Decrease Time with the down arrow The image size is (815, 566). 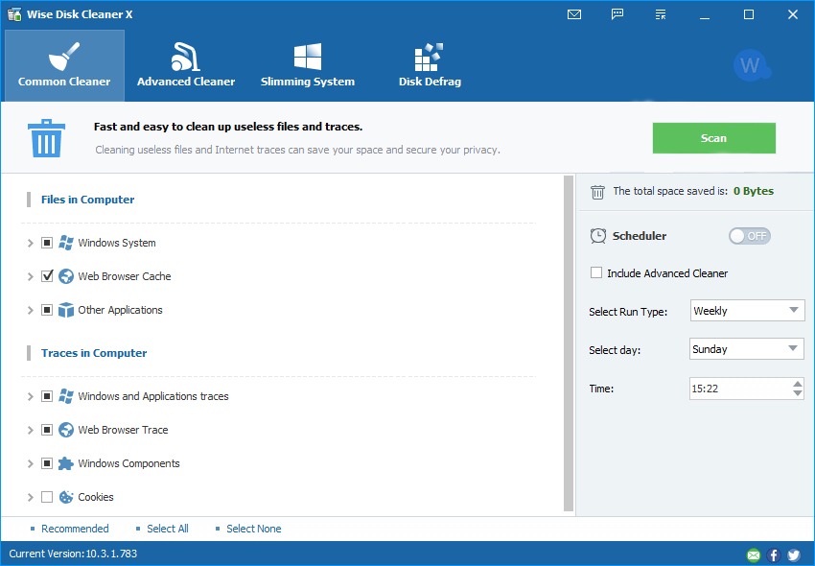click(798, 393)
